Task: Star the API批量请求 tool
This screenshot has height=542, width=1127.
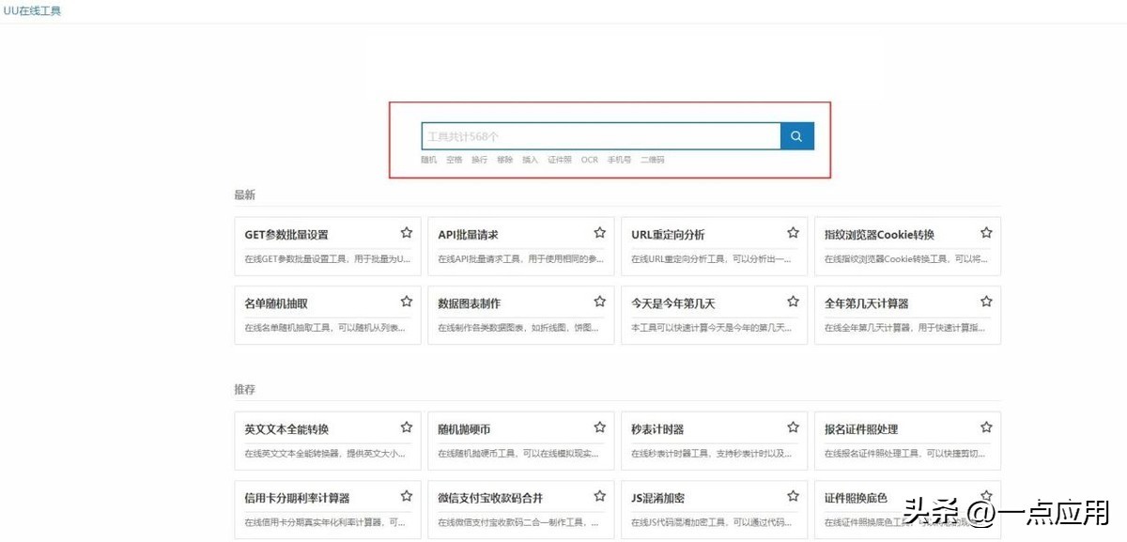Action: coord(600,233)
